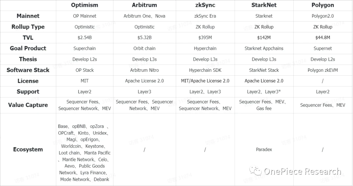Select the Polygon column header

click(323, 5)
